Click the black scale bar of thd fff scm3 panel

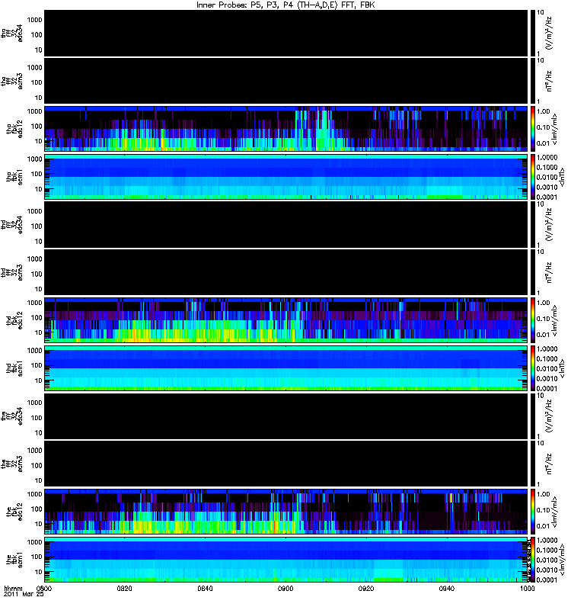533,272
